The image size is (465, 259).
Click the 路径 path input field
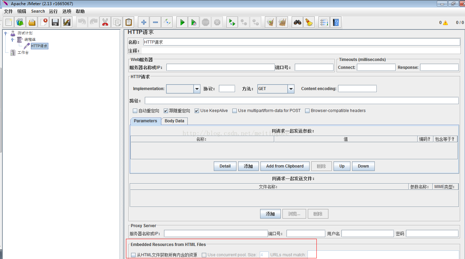pos(302,101)
